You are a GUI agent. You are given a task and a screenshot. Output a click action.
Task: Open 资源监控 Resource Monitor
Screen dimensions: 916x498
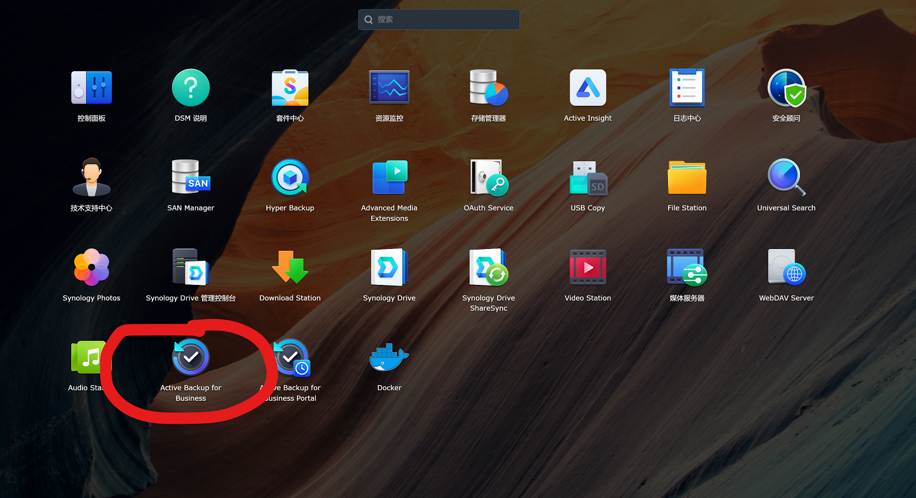[x=389, y=88]
